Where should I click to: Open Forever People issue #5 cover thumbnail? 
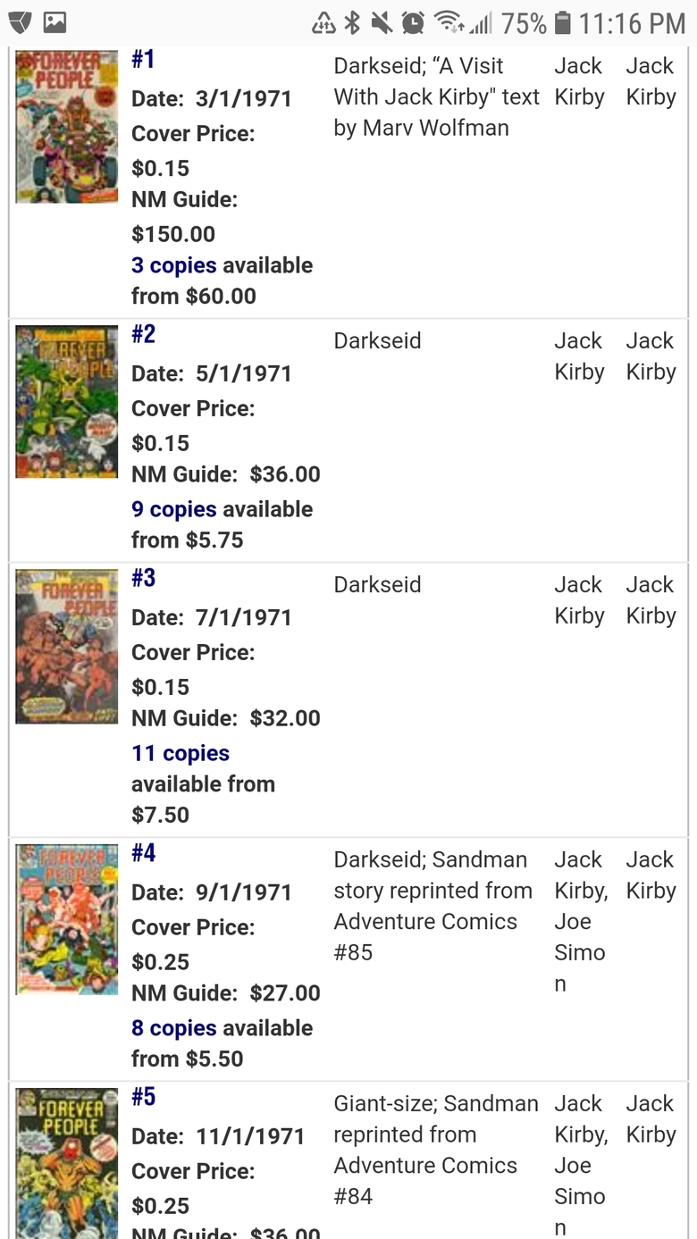tap(67, 1161)
